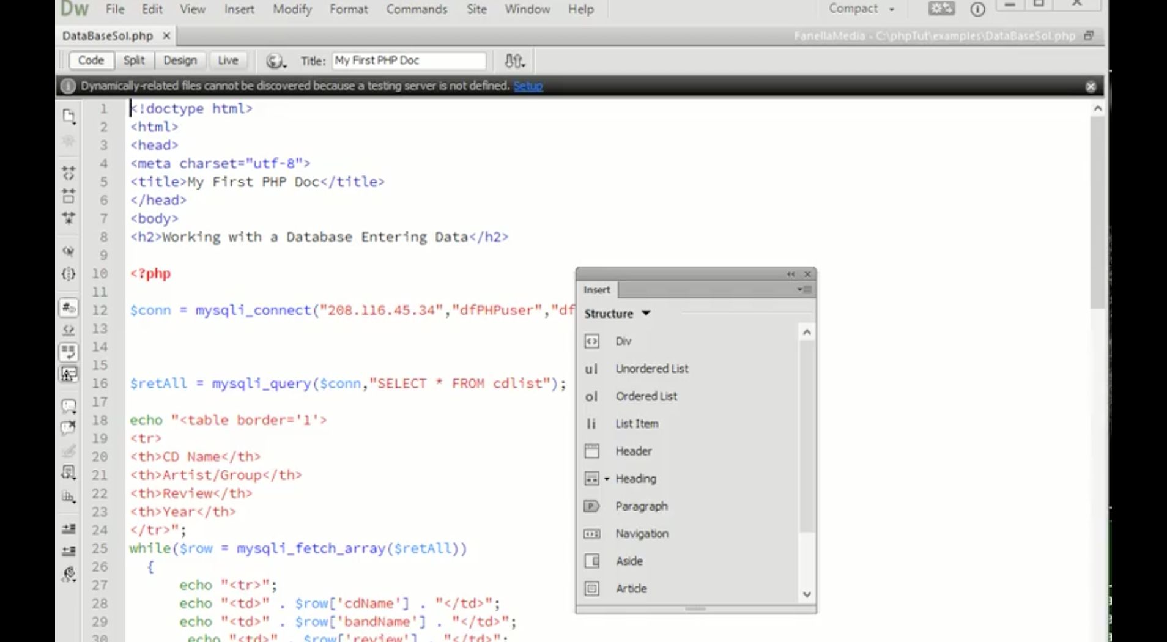Viewport: 1167px width, 642px height.
Task: Switch to Design view
Action: point(180,61)
